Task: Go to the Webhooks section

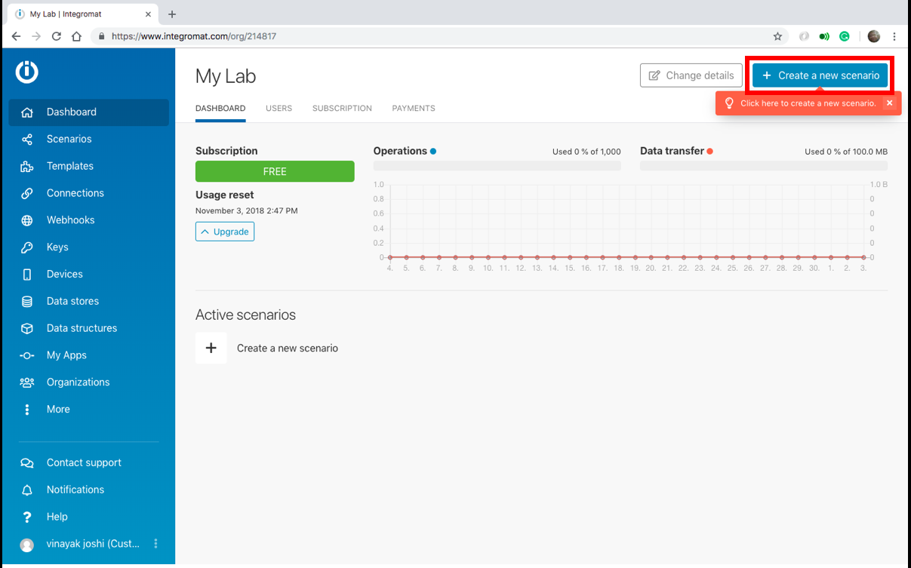Action: pyautogui.click(x=72, y=220)
